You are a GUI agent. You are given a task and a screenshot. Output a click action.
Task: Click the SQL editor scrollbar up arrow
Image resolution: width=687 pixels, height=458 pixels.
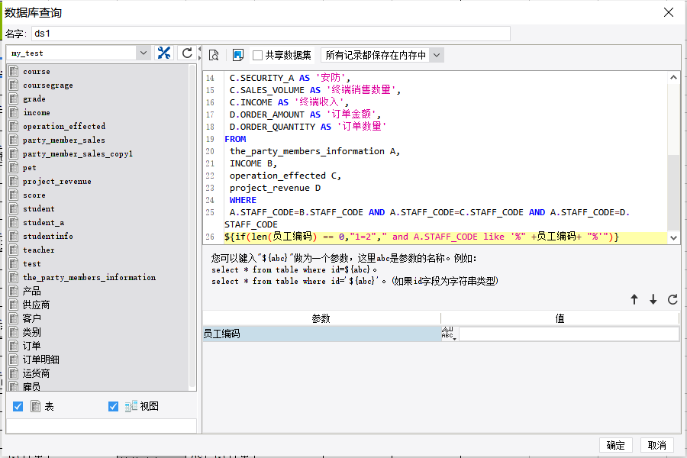click(673, 78)
